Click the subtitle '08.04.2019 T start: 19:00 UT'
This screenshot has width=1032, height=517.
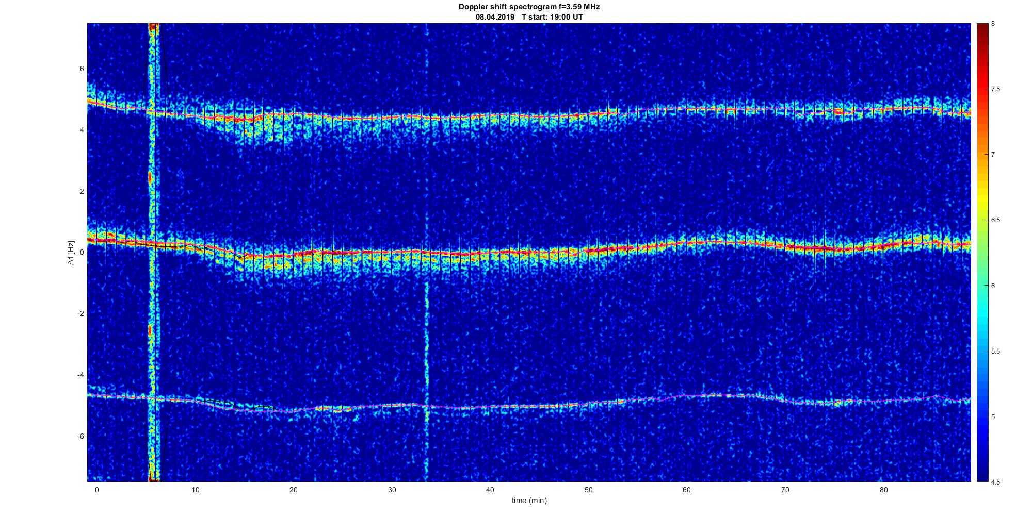point(529,17)
